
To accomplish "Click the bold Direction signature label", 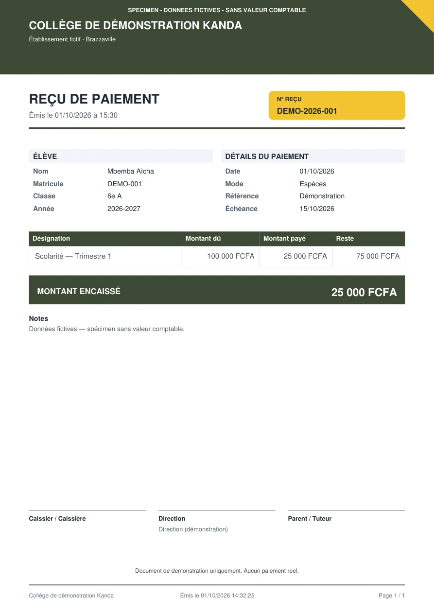I will (x=172, y=519).
